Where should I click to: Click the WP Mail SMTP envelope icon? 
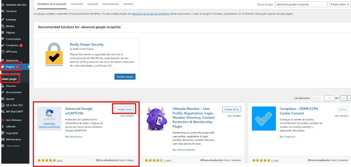coord(3,112)
